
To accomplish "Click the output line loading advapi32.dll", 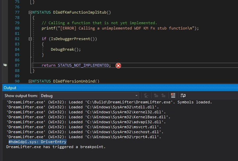I will pyautogui.click(x=86, y=122).
